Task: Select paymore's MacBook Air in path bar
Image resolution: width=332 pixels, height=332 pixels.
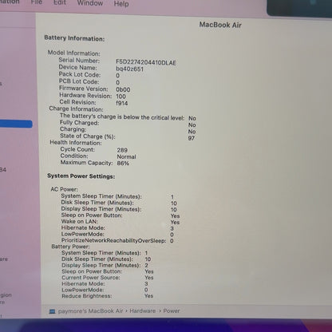Action: point(91,311)
